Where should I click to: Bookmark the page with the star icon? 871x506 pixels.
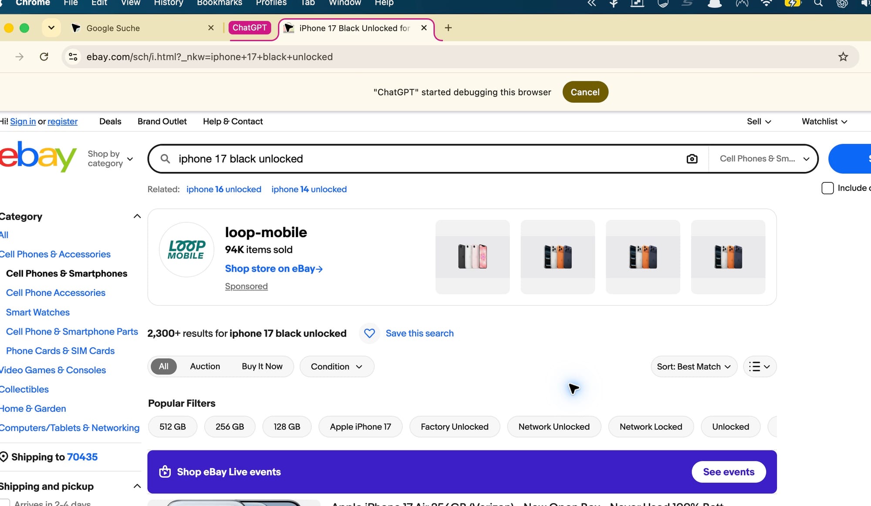click(x=843, y=57)
